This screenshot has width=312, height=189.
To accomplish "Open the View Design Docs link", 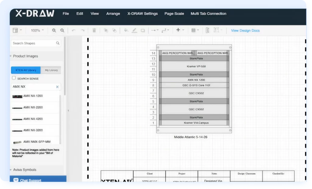I will pyautogui.click(x=245, y=31).
